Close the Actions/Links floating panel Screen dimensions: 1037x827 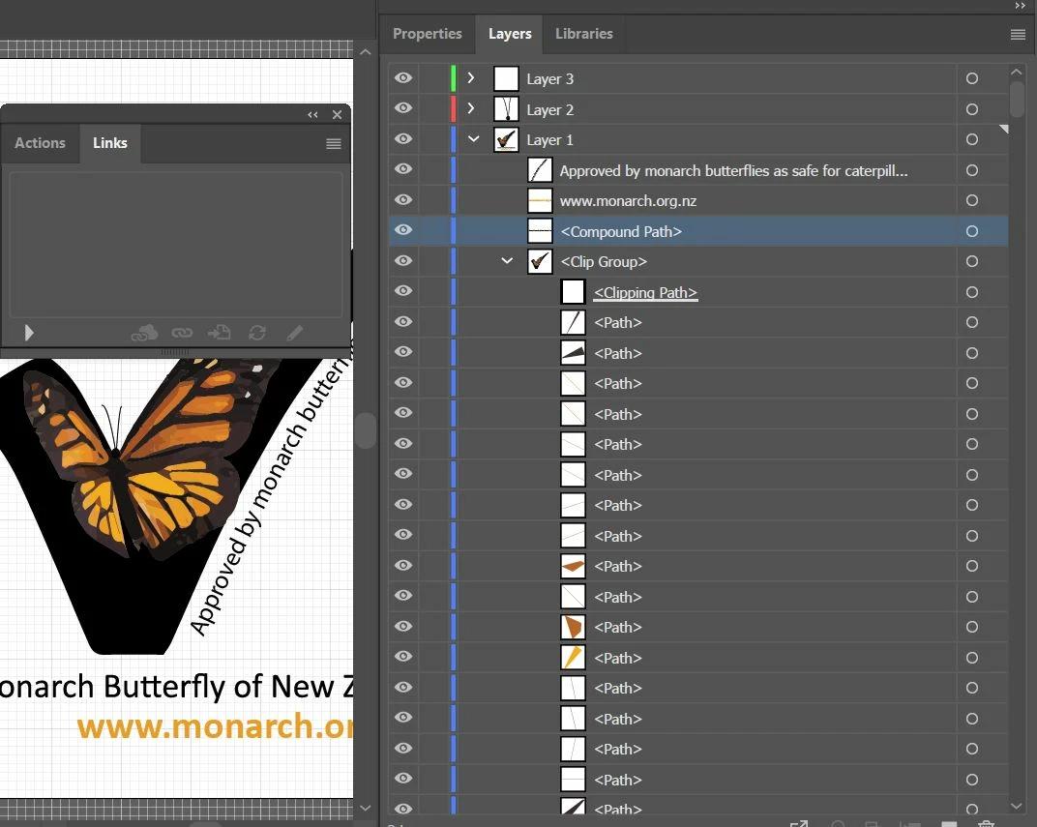click(337, 114)
